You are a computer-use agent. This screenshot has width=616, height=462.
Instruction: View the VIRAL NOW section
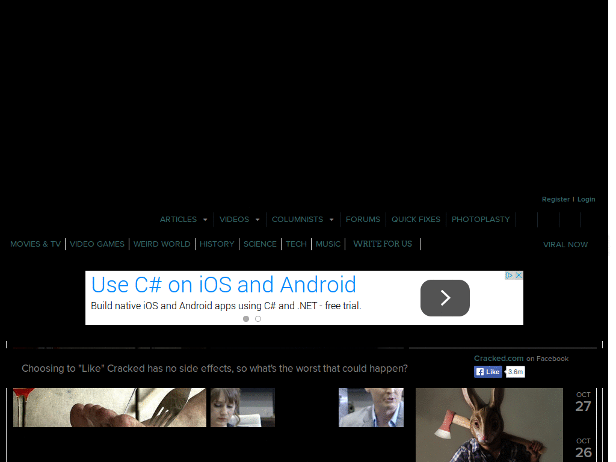pyautogui.click(x=565, y=245)
